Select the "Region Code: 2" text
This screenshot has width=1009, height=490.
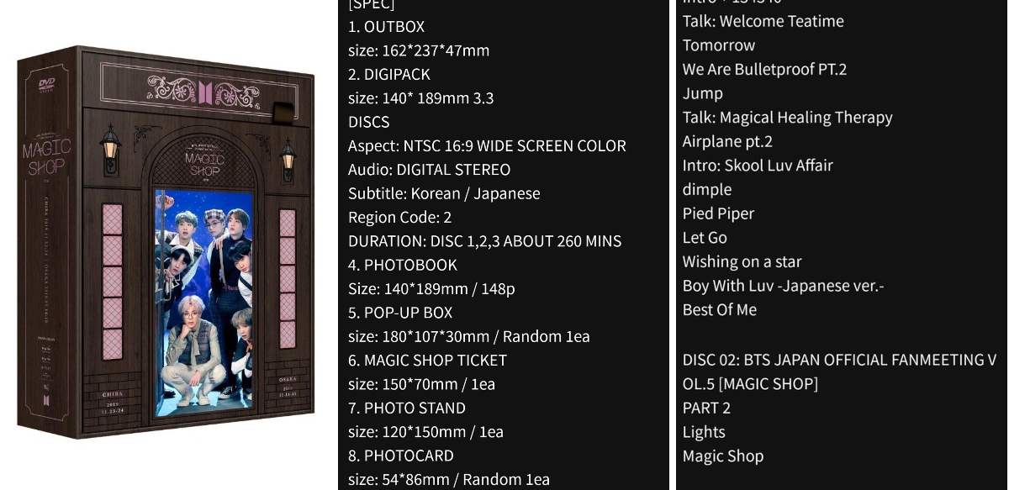[400, 217]
